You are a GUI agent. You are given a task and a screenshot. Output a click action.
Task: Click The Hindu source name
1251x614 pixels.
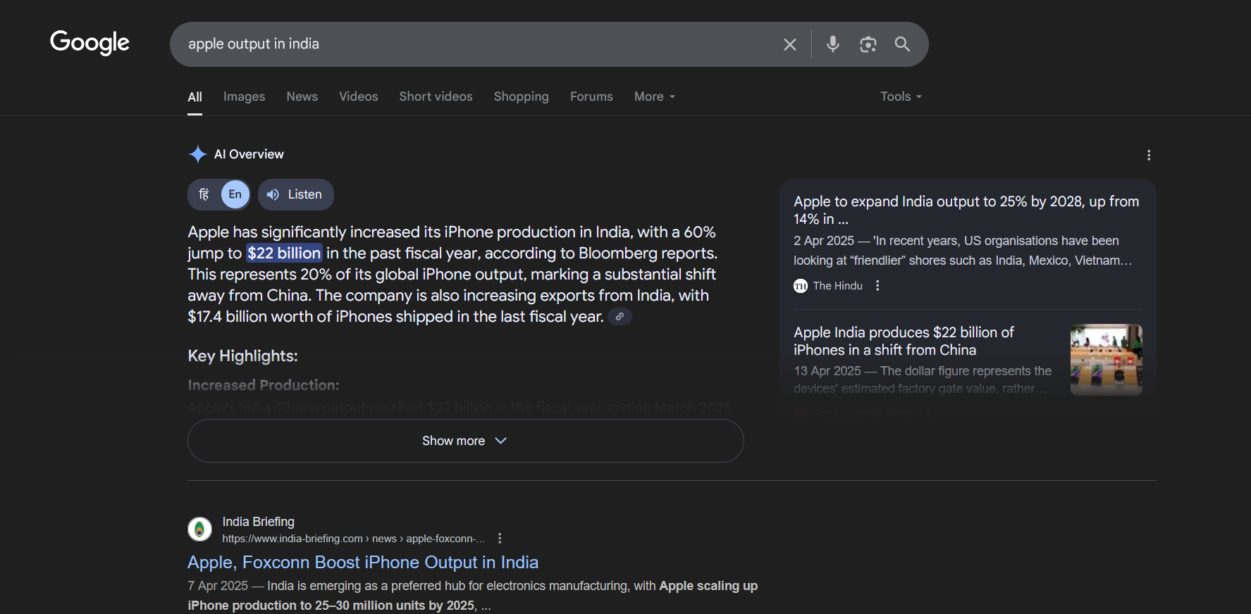point(837,285)
